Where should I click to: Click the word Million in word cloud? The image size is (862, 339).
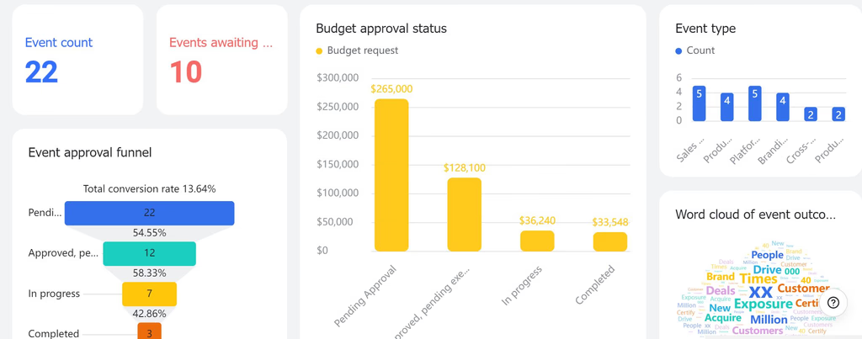[769, 319]
